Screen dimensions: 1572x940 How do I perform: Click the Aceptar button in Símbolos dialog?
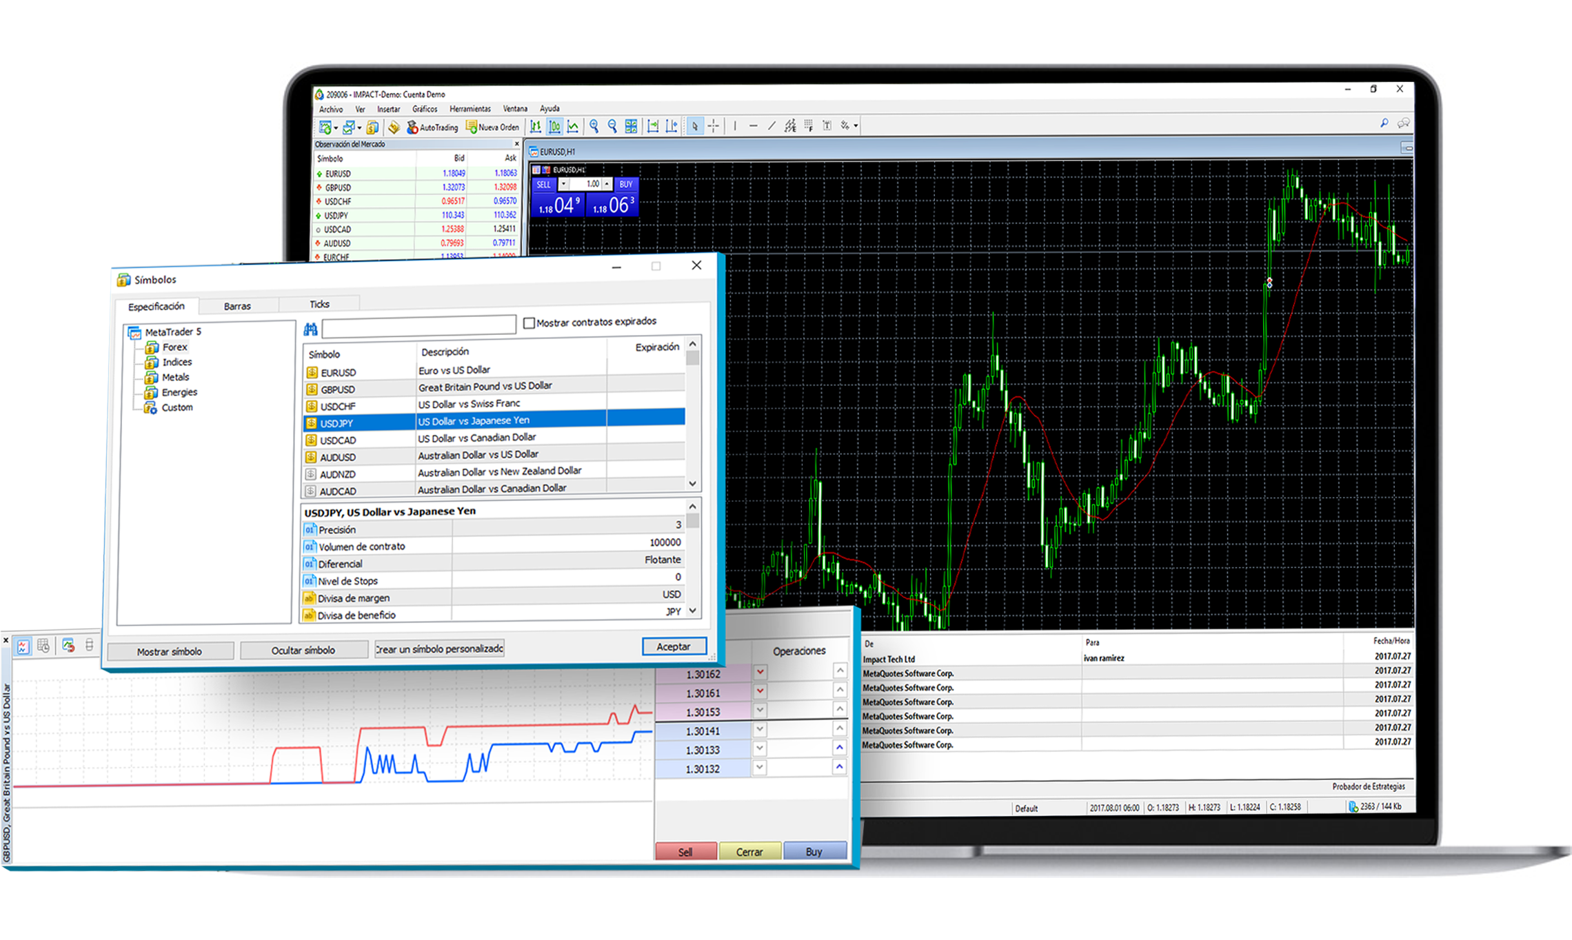click(x=674, y=646)
